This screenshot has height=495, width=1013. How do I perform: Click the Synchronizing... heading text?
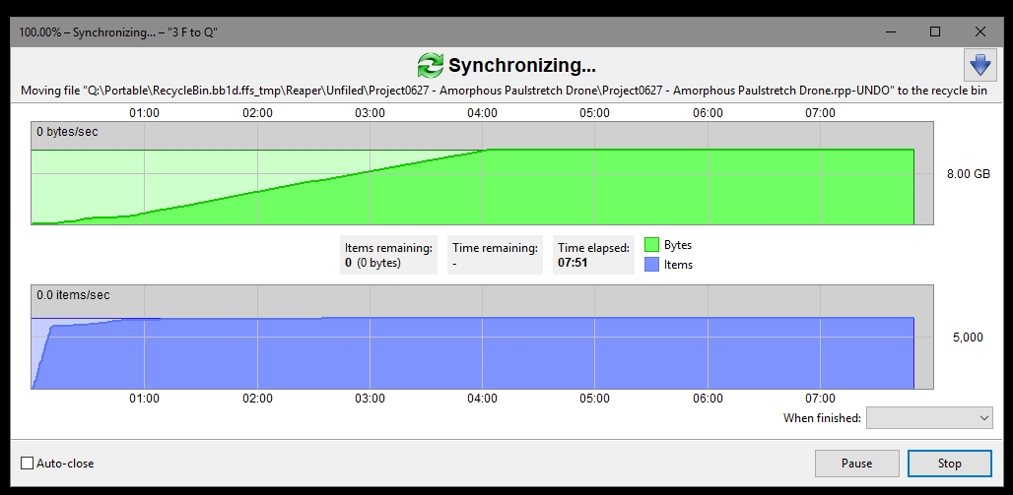(x=522, y=65)
